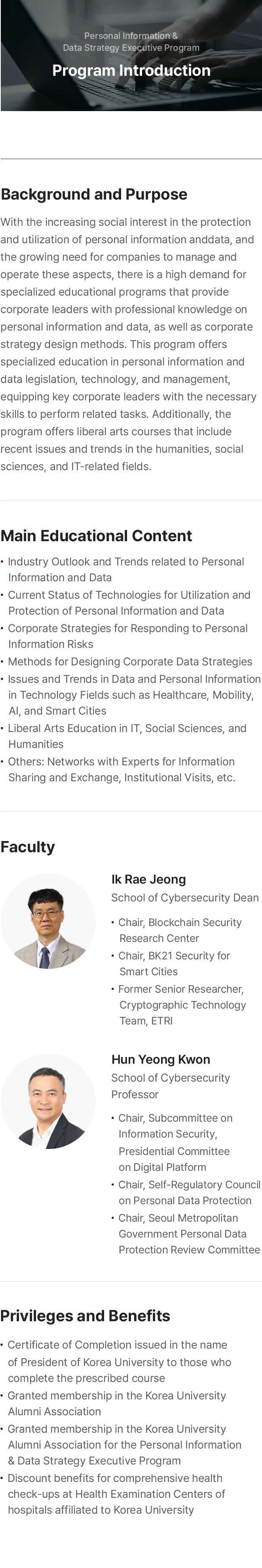262x1568 pixels.
Task: Select the BK21 Security for Smart Cities item
Action: [174, 964]
